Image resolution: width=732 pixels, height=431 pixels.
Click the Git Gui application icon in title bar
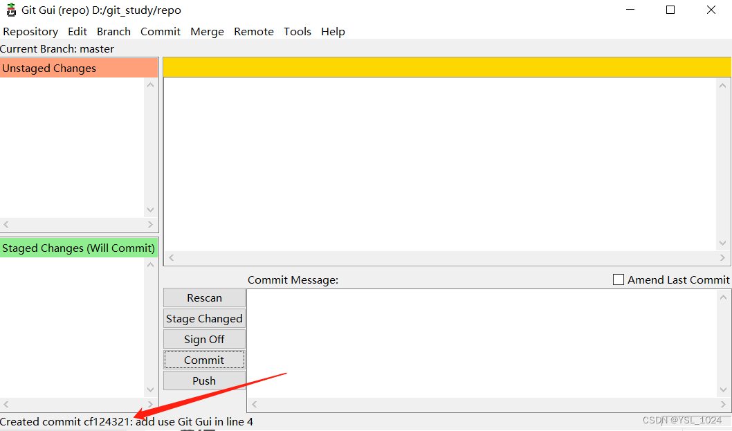(x=11, y=10)
